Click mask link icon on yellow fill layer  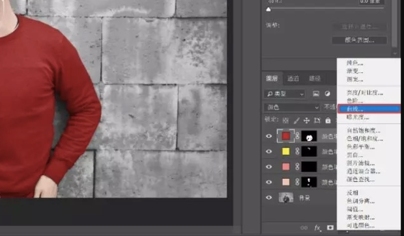click(x=297, y=151)
